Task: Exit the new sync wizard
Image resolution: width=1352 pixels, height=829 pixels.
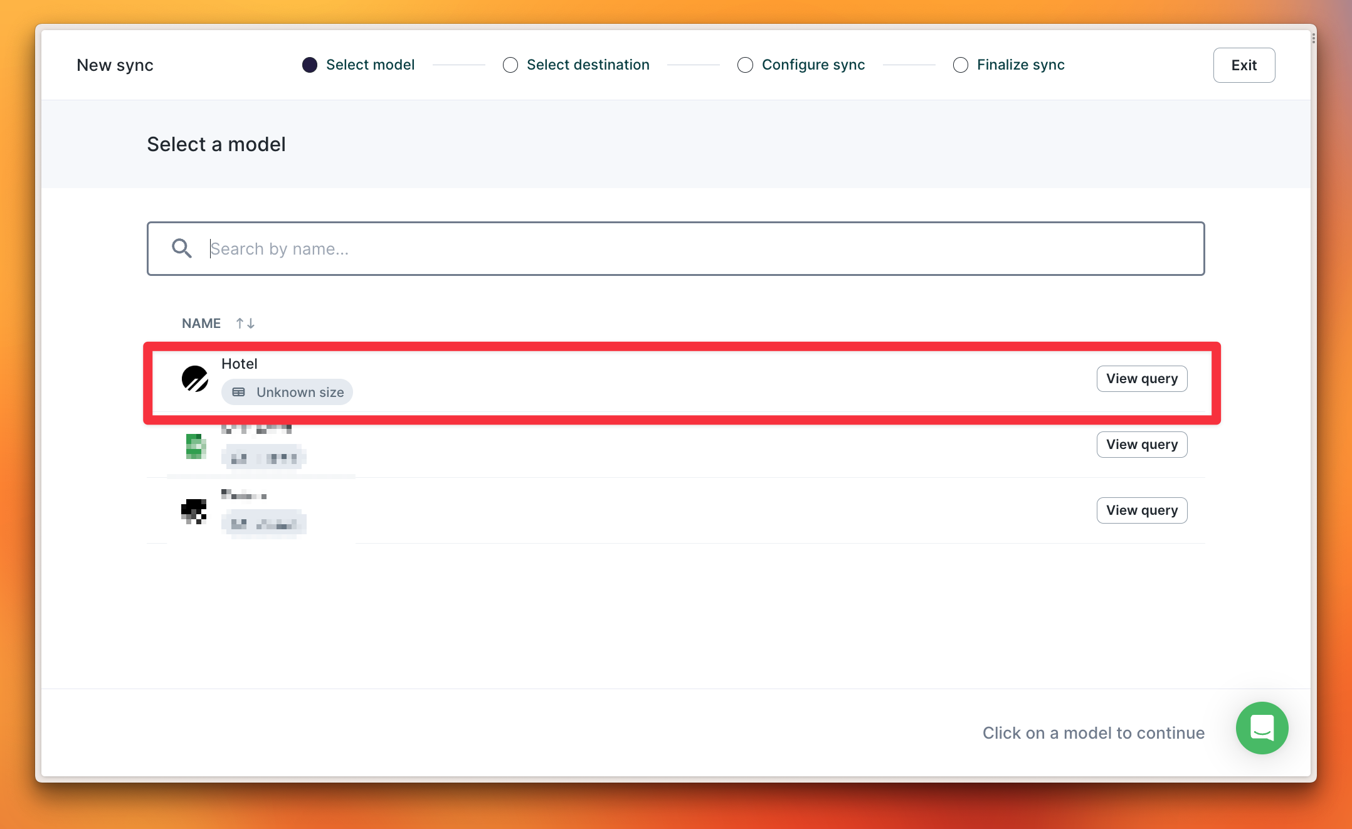Action: [x=1244, y=65]
